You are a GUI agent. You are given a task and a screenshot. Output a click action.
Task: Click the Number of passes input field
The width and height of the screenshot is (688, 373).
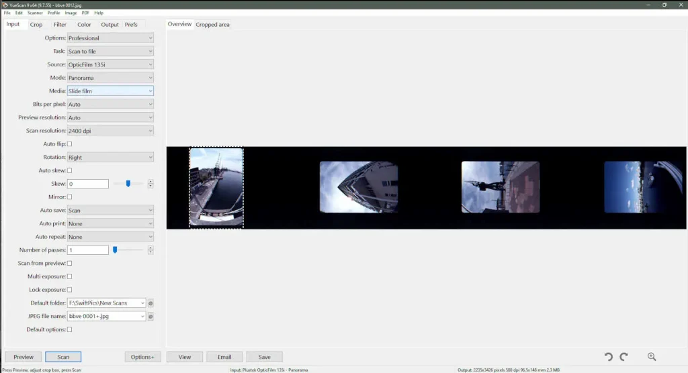[x=88, y=250]
